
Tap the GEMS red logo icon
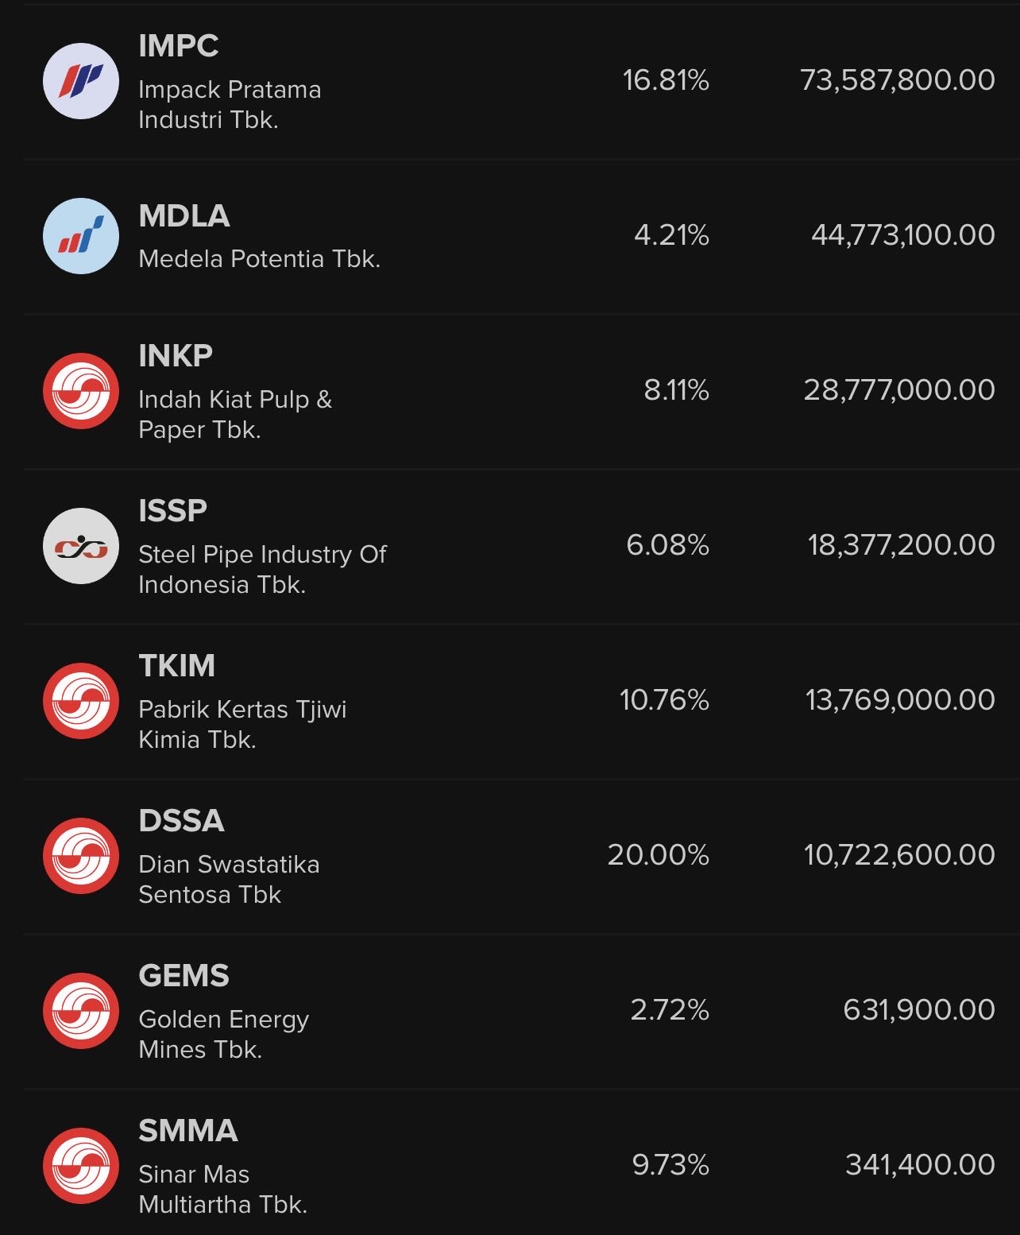coord(81,1011)
